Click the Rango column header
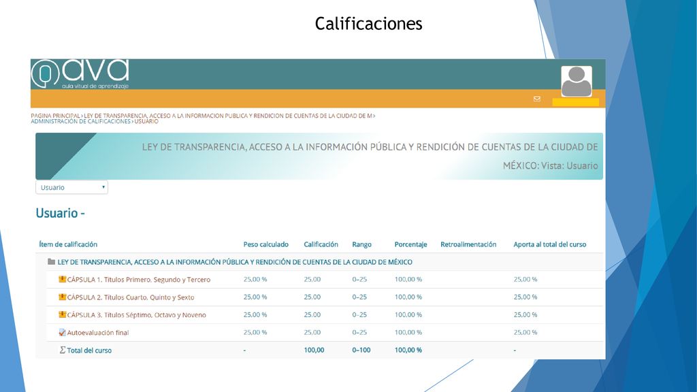This screenshot has width=697, height=392. [x=362, y=244]
